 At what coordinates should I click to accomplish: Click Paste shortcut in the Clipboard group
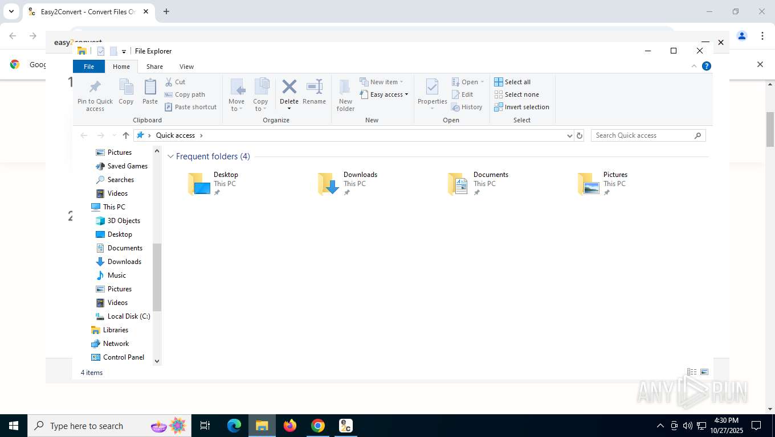(190, 107)
